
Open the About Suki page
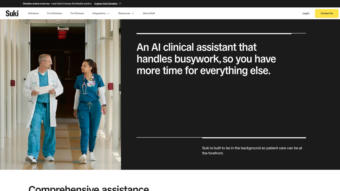(x=149, y=13)
